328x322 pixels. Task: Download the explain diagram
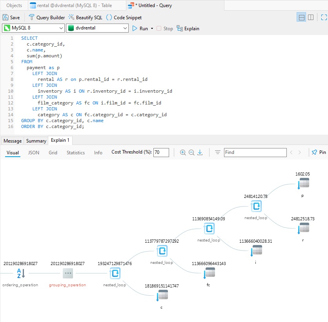click(200, 152)
